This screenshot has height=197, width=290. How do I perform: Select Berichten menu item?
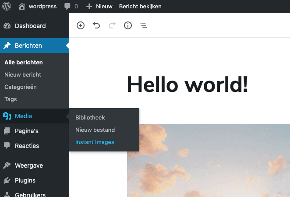(35, 46)
